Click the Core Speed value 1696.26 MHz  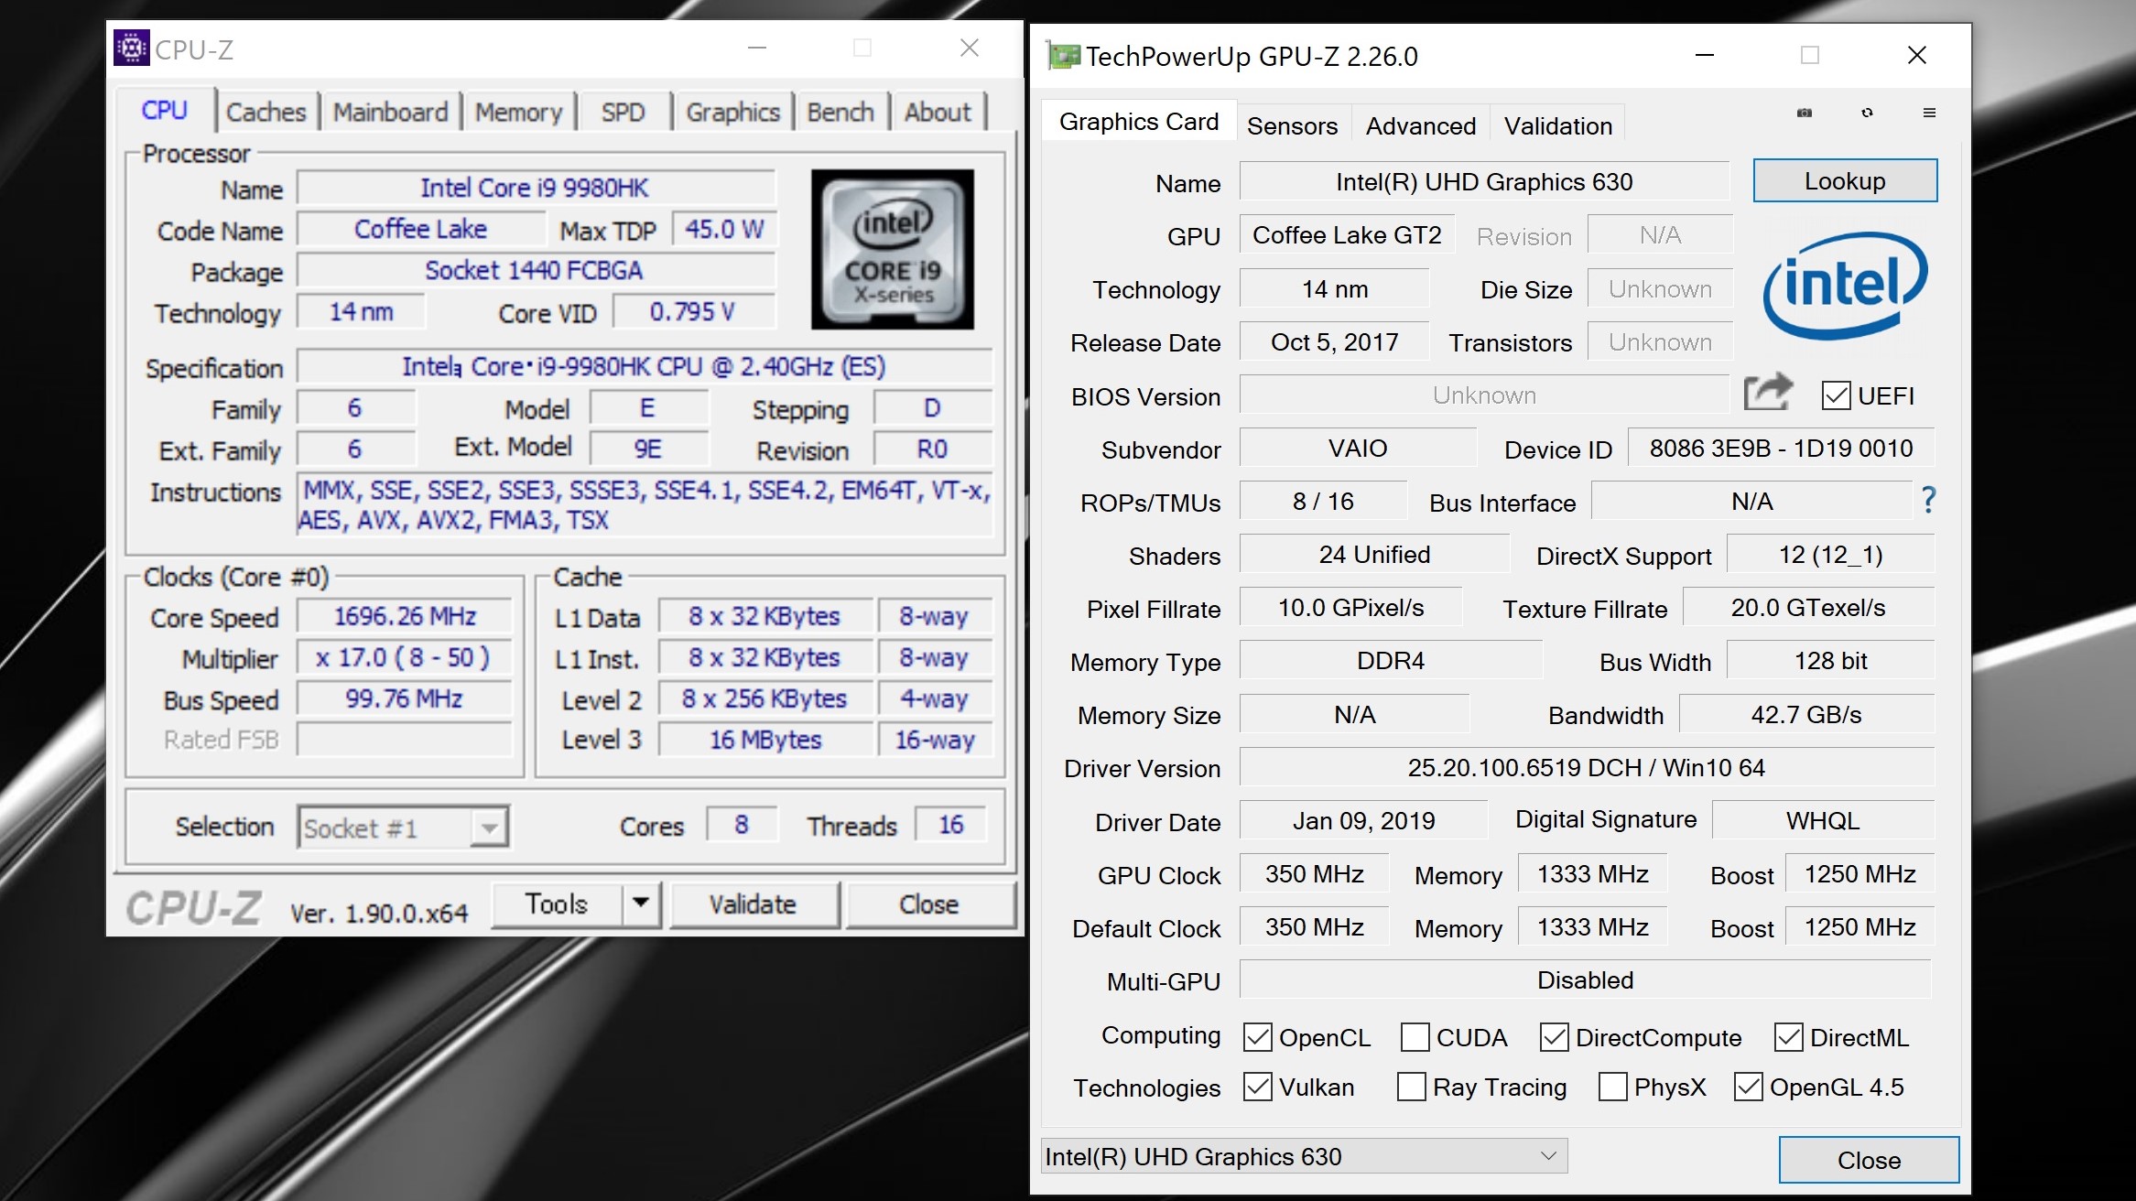pos(404,616)
